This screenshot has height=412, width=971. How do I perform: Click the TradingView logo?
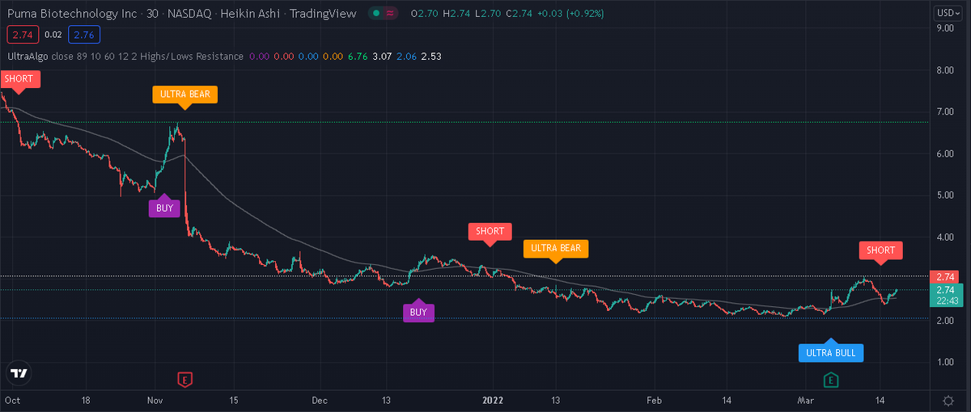[x=19, y=373]
